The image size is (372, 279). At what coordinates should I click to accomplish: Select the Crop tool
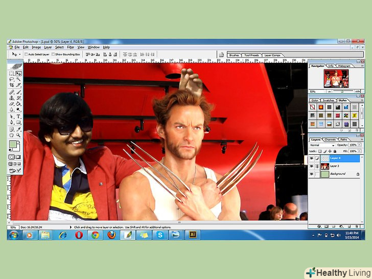12,85
